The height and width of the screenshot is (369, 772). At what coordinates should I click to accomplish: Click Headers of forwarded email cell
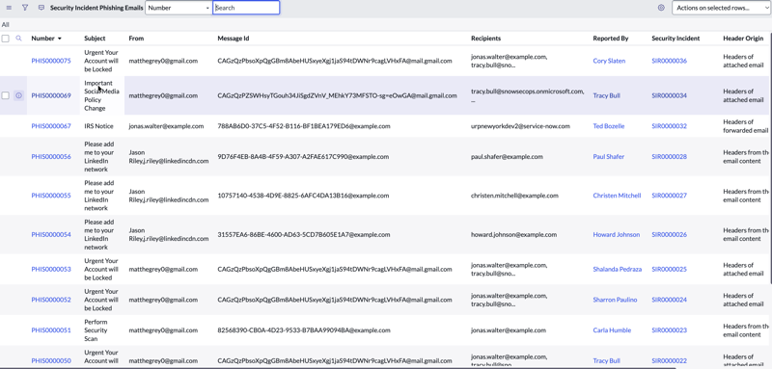pyautogui.click(x=745, y=126)
